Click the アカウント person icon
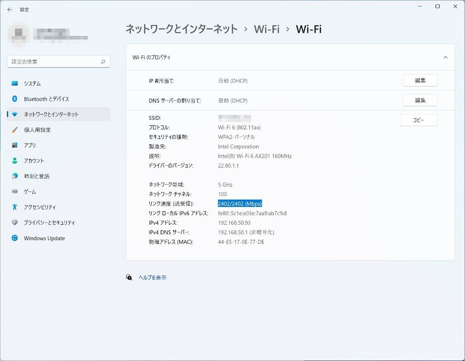Screen dimensions: 465x361 (x=15, y=161)
